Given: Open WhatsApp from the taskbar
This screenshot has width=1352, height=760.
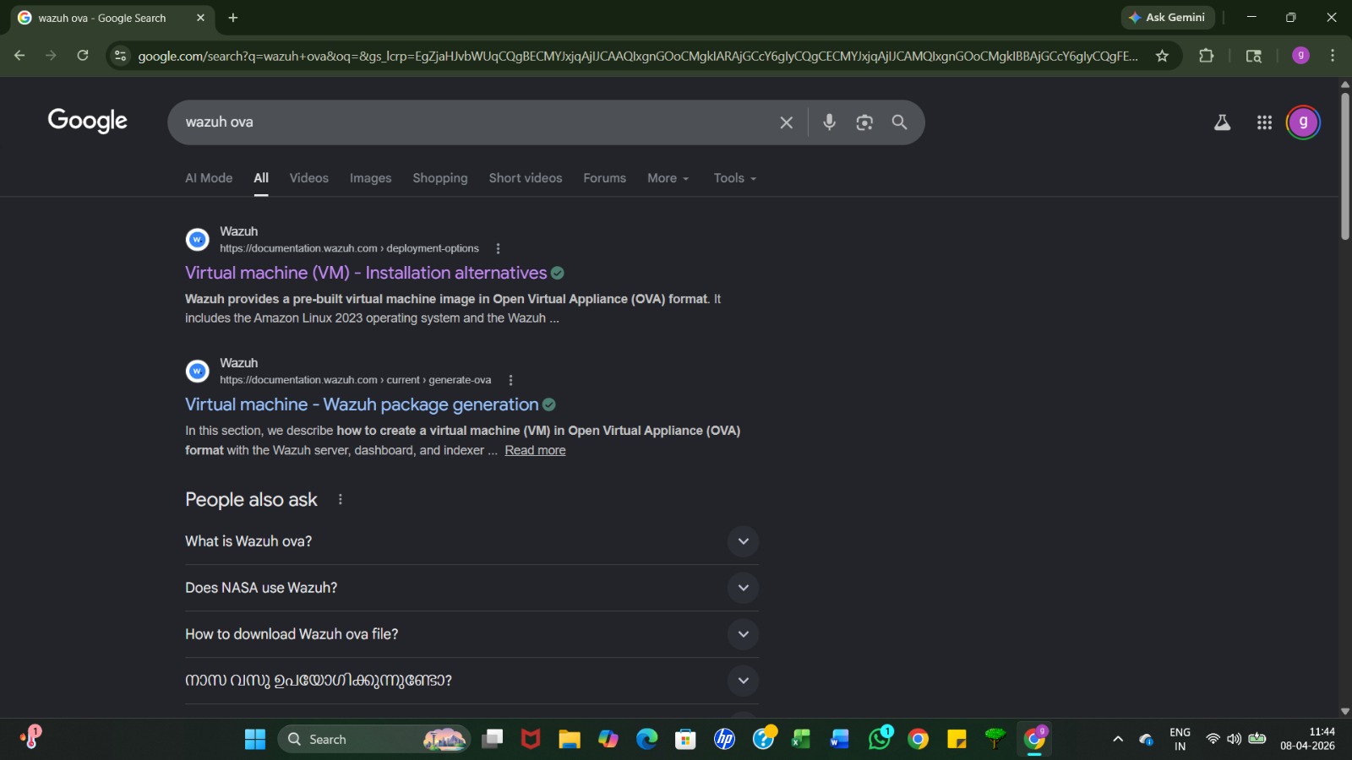Looking at the screenshot, I should (880, 740).
